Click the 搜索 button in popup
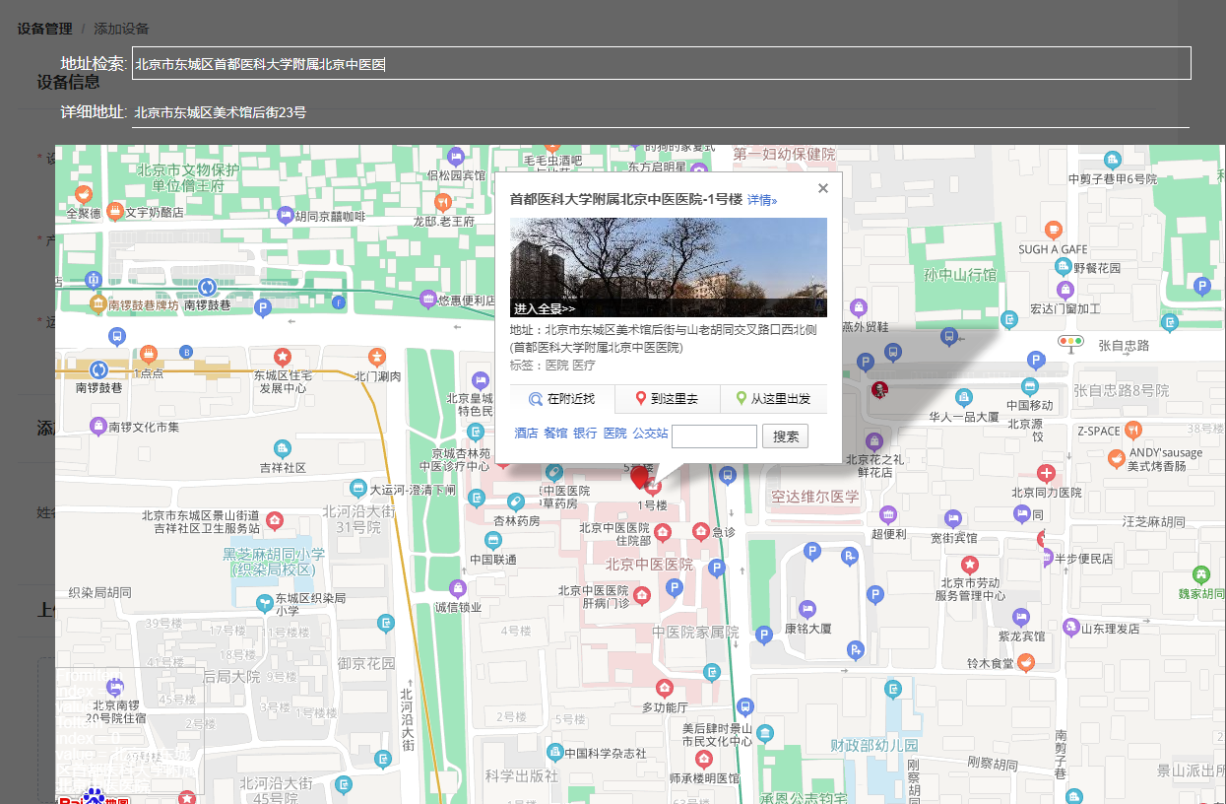This screenshot has height=804, width=1226. [x=786, y=436]
